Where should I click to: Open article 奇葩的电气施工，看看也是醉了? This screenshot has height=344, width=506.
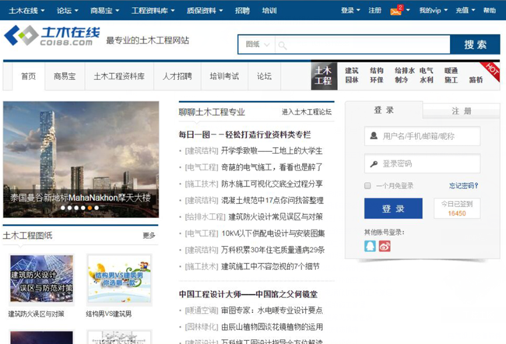coord(272,167)
